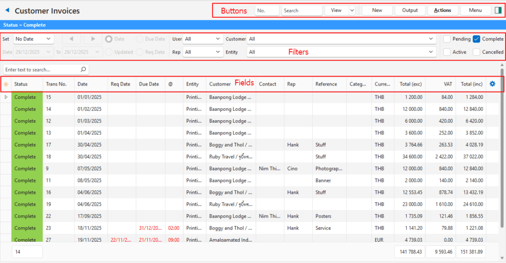Enable the Pending status checkbox
The width and height of the screenshot is (506, 263).
click(447, 39)
